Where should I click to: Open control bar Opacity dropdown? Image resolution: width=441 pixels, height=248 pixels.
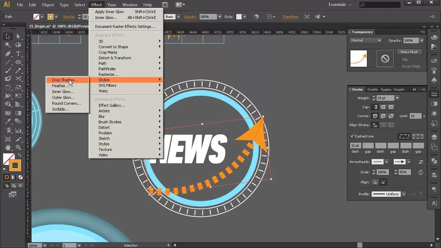[x=219, y=17]
